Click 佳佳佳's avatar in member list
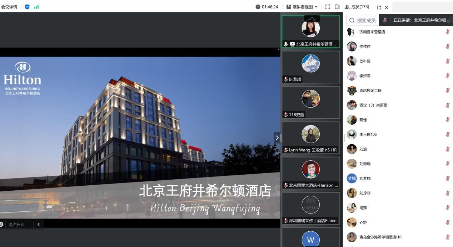Image resolution: width=453 pixels, height=247 pixels. [x=352, y=46]
